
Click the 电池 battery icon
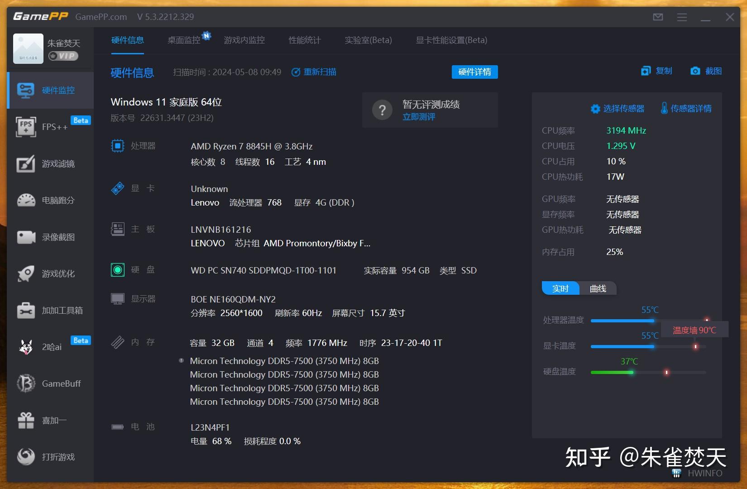(x=117, y=427)
